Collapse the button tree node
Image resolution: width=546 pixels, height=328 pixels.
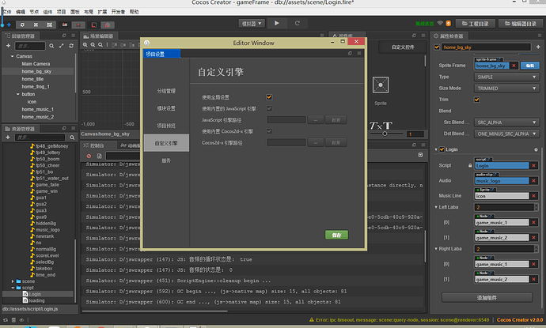point(17,94)
